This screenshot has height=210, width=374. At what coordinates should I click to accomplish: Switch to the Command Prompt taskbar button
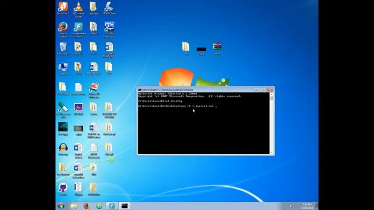coord(124,206)
